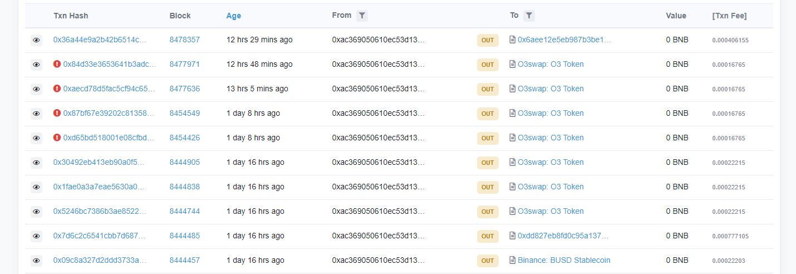This screenshot has height=274, width=796.
Task: Open Binance: BUSD Stablecoin address link
Action: click(564, 260)
